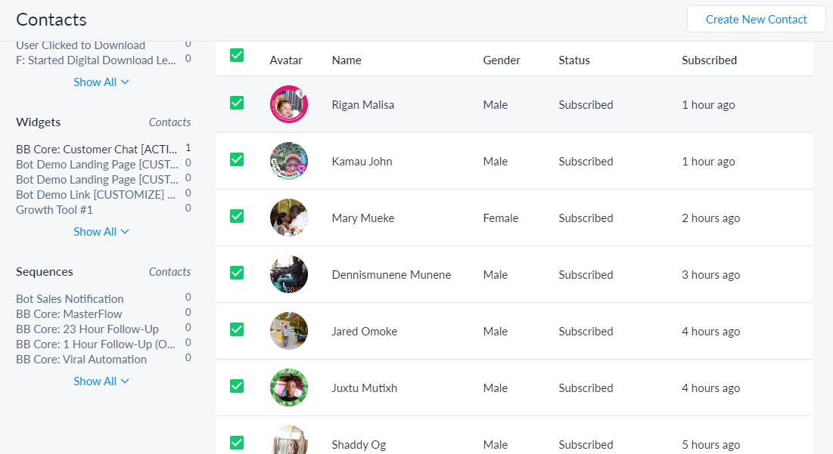The height and width of the screenshot is (454, 833).
Task: Click Dennismunene Munene's avatar image
Action: (x=288, y=274)
